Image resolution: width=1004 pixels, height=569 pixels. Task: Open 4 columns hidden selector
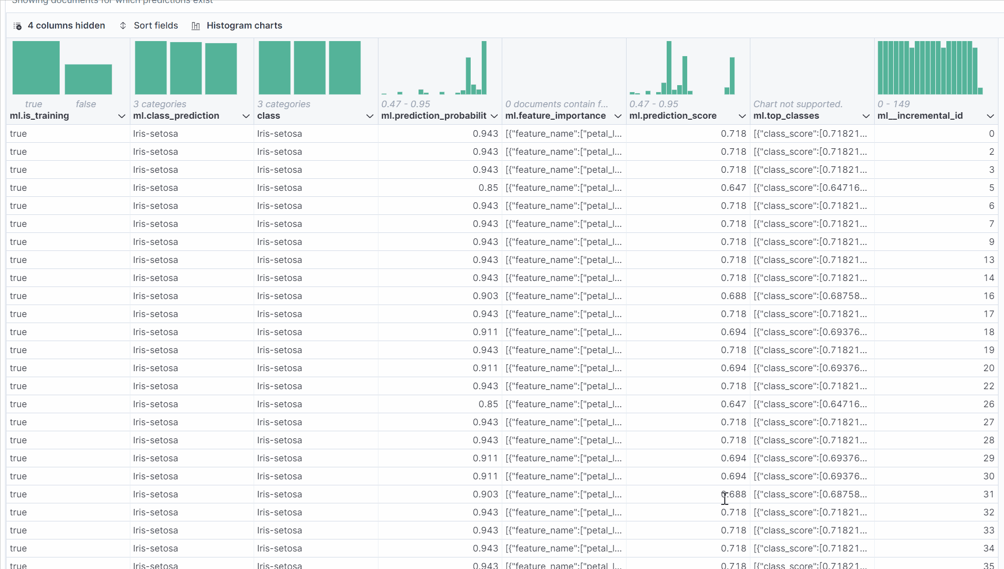pyautogui.click(x=66, y=26)
